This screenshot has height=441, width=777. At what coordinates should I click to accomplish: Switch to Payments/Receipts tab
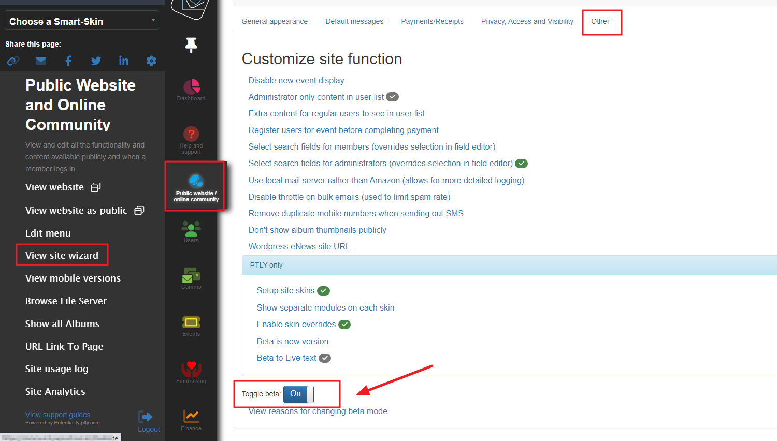(x=432, y=21)
